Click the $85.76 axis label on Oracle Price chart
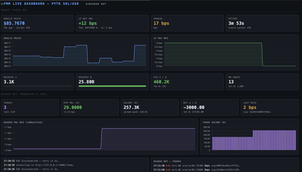 [x=8, y=51]
